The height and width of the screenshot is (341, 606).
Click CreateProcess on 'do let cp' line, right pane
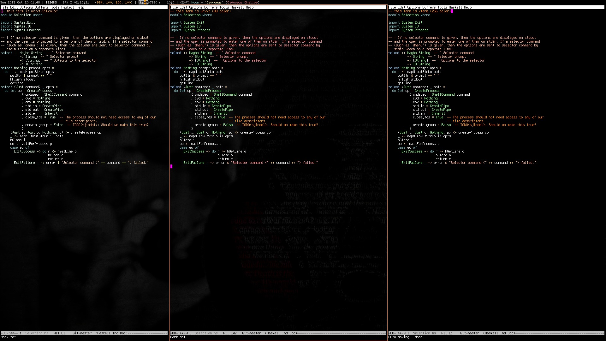coord(427,91)
